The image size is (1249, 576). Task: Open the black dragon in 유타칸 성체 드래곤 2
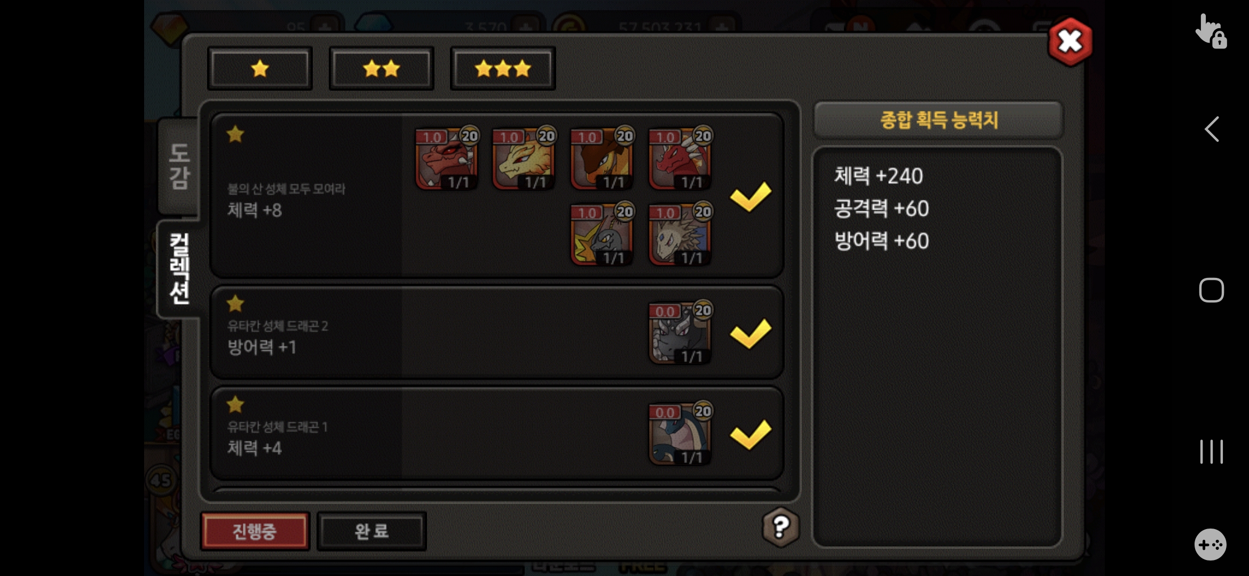[680, 333]
